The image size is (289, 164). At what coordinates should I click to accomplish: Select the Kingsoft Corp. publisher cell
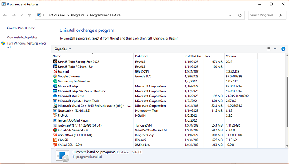pyautogui.click(x=145, y=135)
